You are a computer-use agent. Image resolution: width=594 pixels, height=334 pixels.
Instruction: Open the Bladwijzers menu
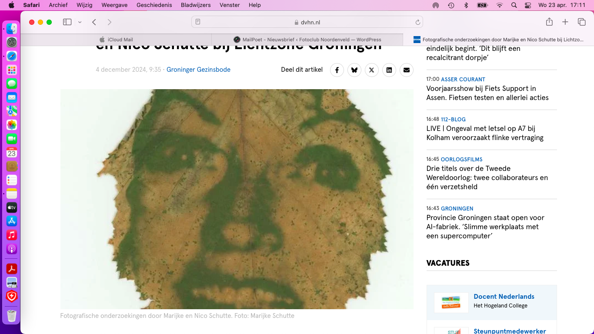[196, 5]
